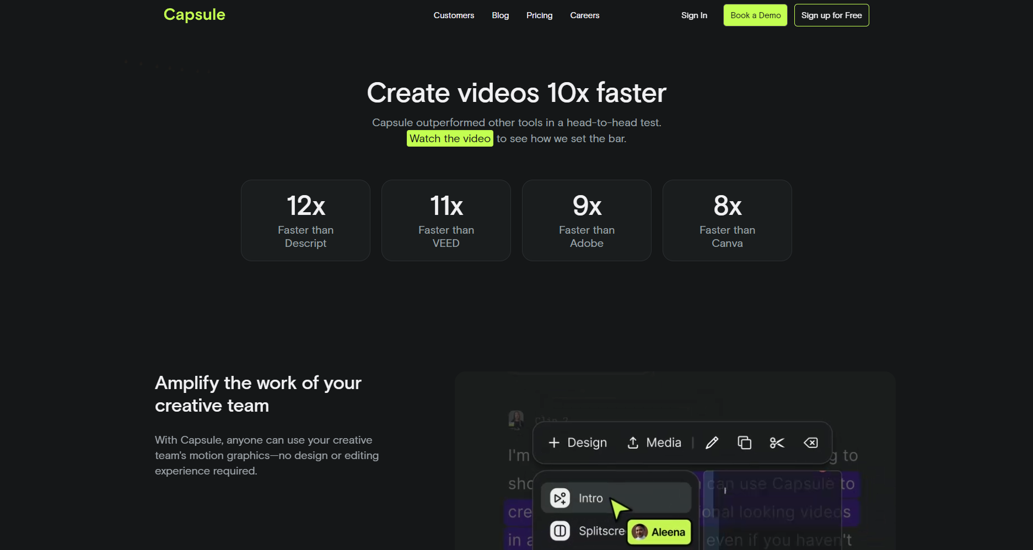Viewport: 1033px width, 550px height.
Task: Click the Splitscreen layout icon
Action: (560, 531)
